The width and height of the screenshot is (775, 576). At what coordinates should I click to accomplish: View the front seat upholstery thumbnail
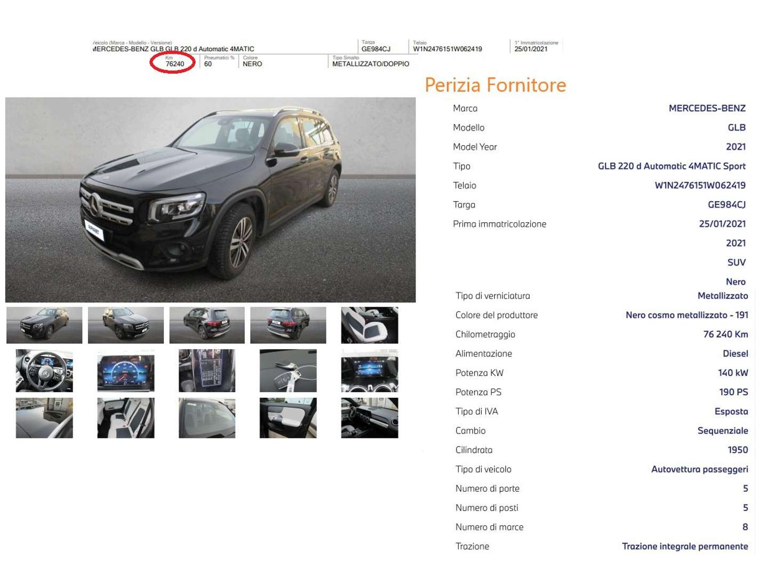point(370,325)
